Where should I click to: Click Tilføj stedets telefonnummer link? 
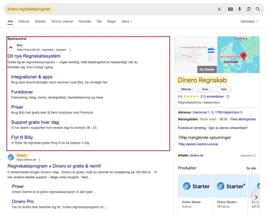[x=198, y=144]
